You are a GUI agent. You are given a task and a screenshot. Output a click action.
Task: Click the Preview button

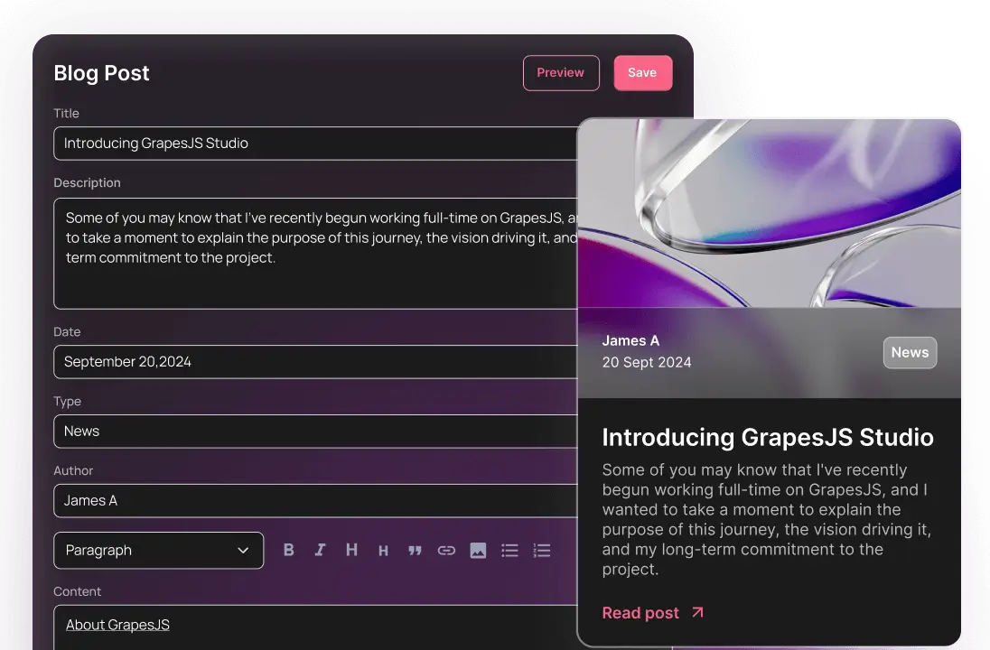point(561,72)
